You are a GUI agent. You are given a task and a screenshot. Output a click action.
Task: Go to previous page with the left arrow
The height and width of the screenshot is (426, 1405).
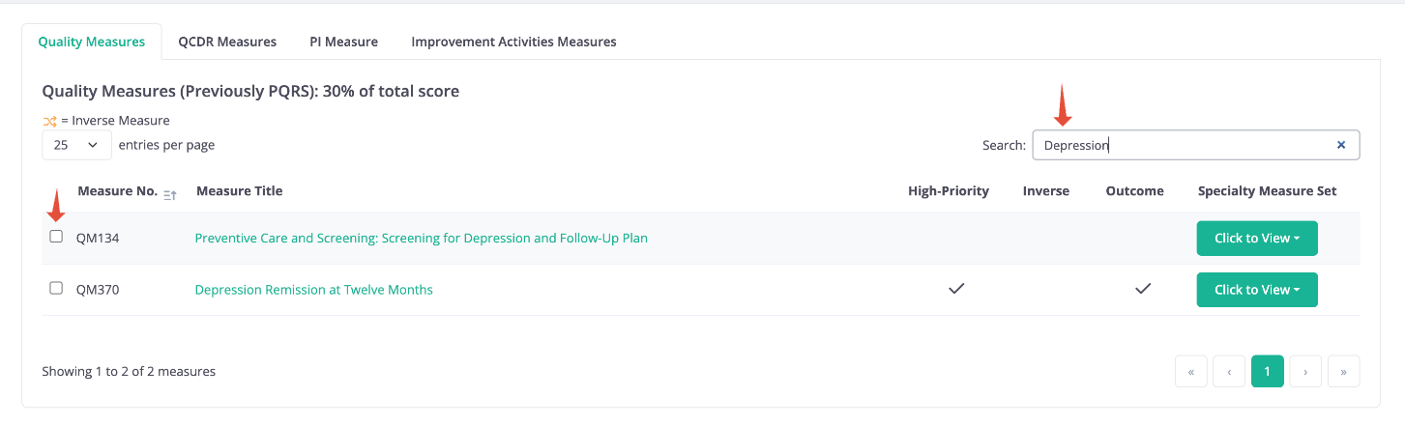click(1229, 371)
